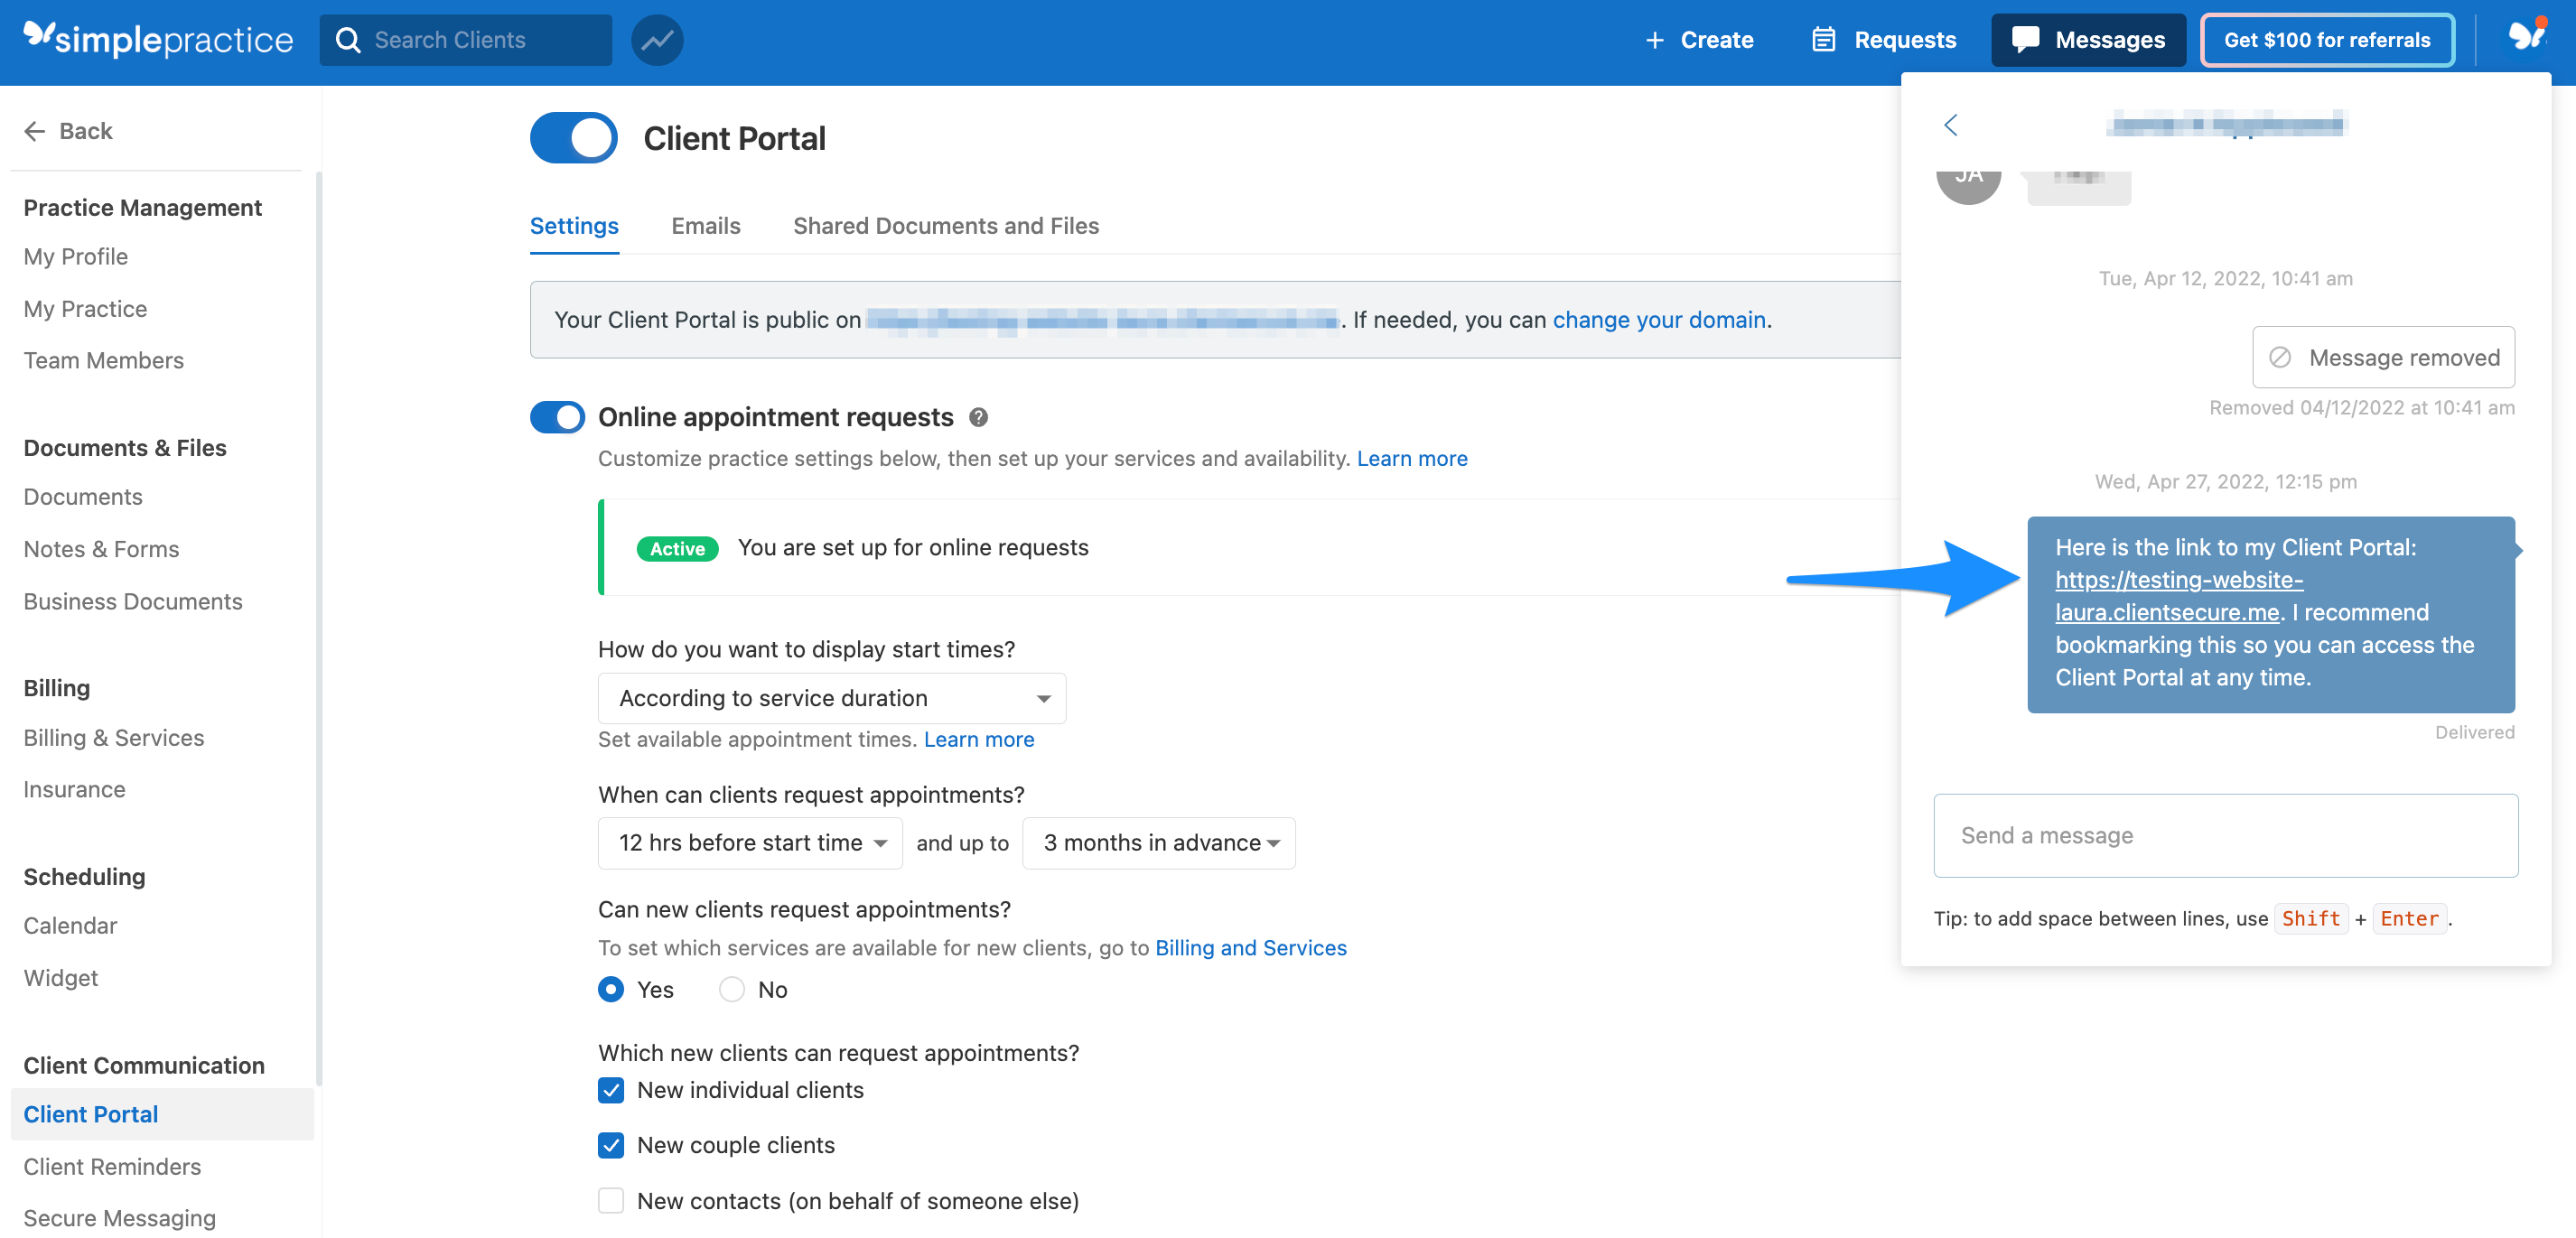
Task: Click the Search Clients input field
Action: pyautogui.click(x=466, y=40)
